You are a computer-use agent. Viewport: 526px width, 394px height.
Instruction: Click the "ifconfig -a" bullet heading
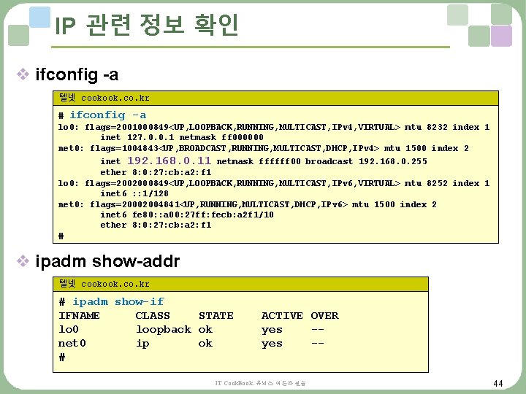[77, 74]
